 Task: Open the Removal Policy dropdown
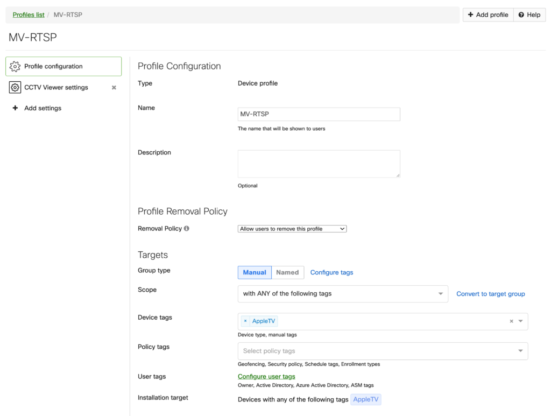click(292, 229)
